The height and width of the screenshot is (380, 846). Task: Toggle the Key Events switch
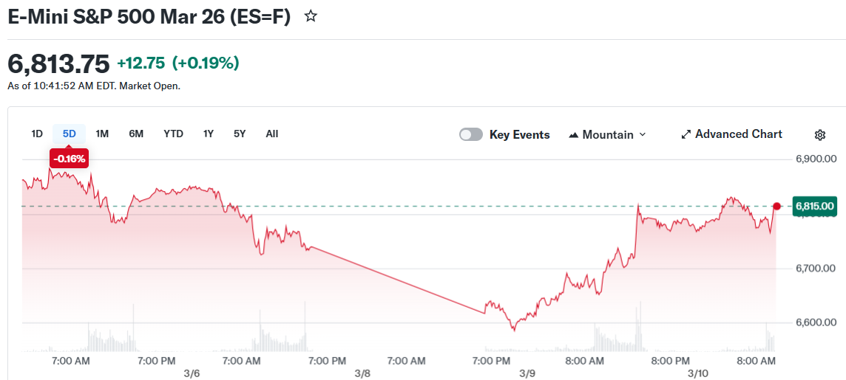point(471,134)
